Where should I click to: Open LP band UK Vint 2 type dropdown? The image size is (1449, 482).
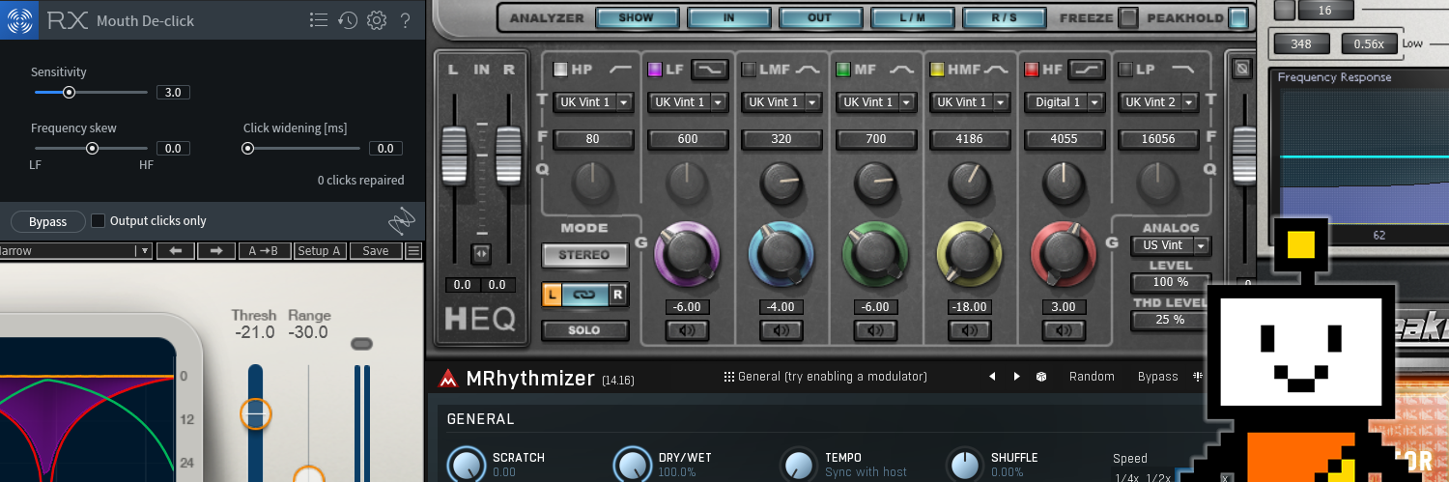[1157, 102]
